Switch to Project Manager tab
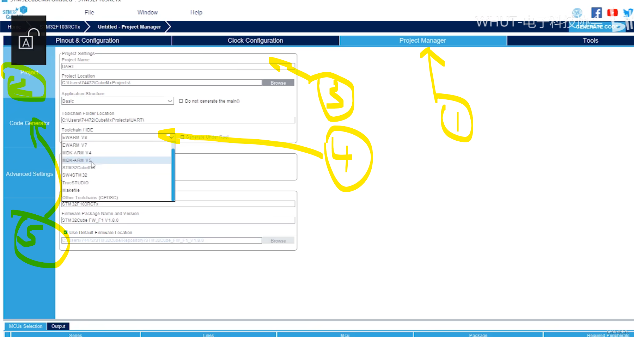This screenshot has height=337, width=634. pyautogui.click(x=423, y=41)
